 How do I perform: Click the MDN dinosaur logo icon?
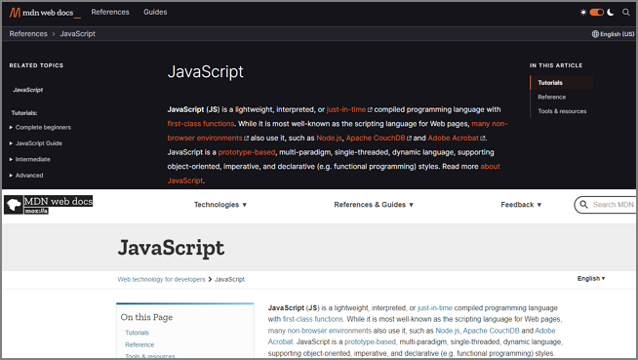[x=13, y=205]
